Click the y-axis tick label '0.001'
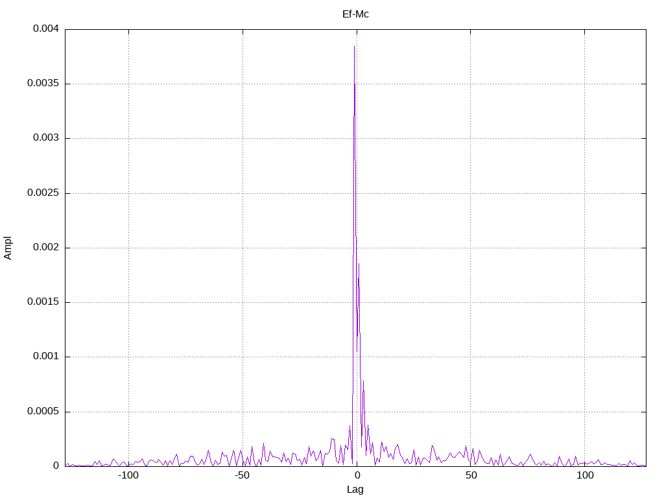The image size is (664, 498). point(46,357)
